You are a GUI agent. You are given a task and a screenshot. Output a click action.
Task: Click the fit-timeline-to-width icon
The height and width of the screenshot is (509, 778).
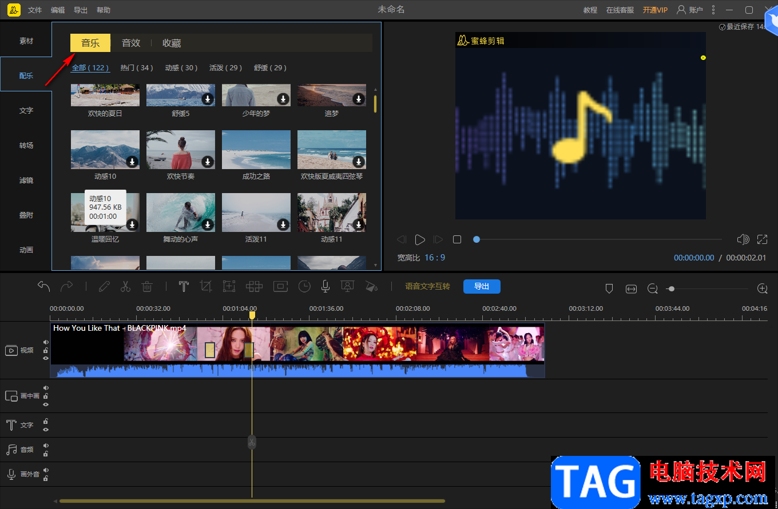pos(631,289)
